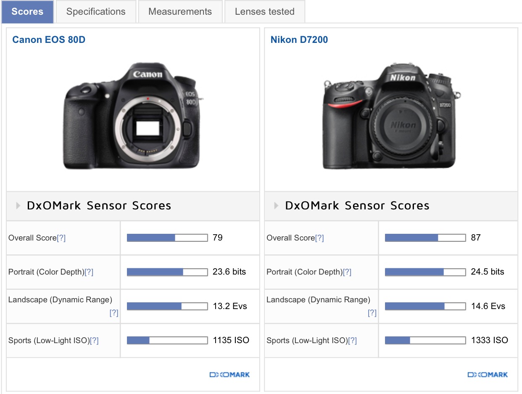This screenshot has width=522, height=394.
Task: Select the Canon 13.2 Evs value
Action: [230, 306]
